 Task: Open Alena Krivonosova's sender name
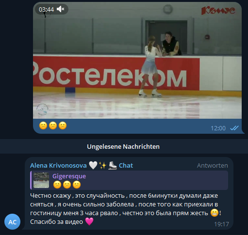tap(58, 166)
